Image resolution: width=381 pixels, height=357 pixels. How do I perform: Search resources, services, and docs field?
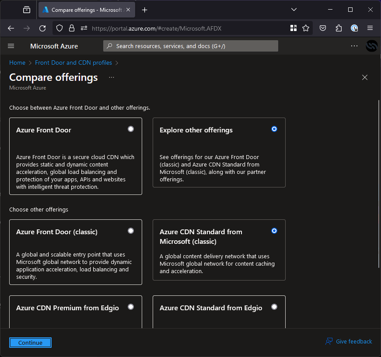(x=191, y=46)
